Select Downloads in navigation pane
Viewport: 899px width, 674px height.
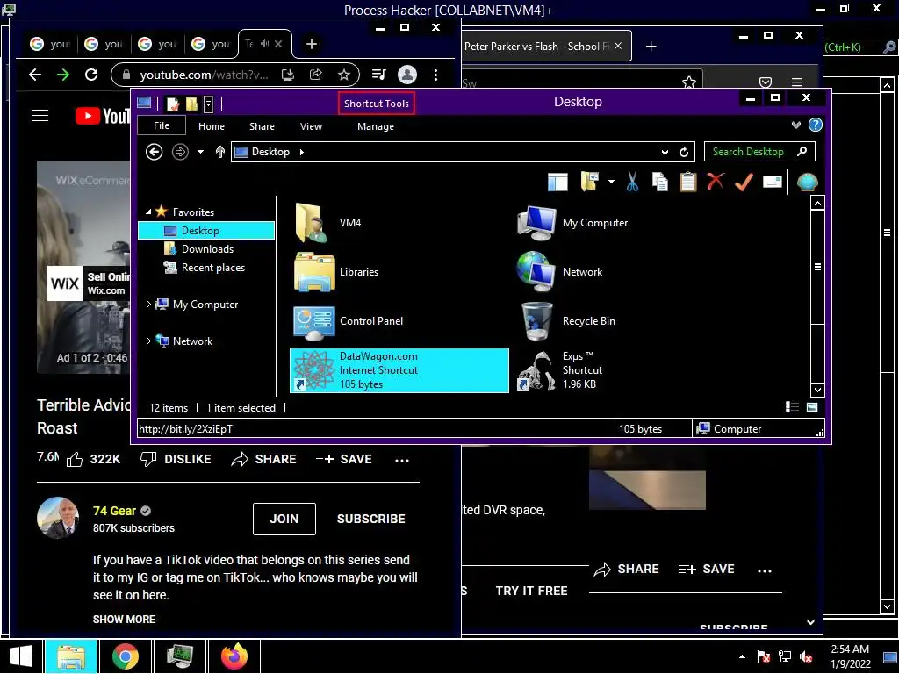click(x=207, y=248)
